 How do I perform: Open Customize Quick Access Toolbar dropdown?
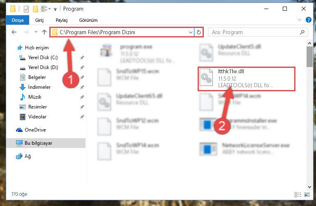click(55, 9)
